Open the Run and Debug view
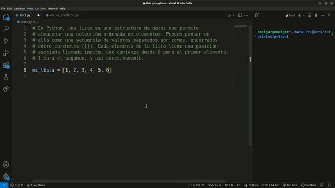This screenshot has height=188, width=335. click(x=6, y=53)
